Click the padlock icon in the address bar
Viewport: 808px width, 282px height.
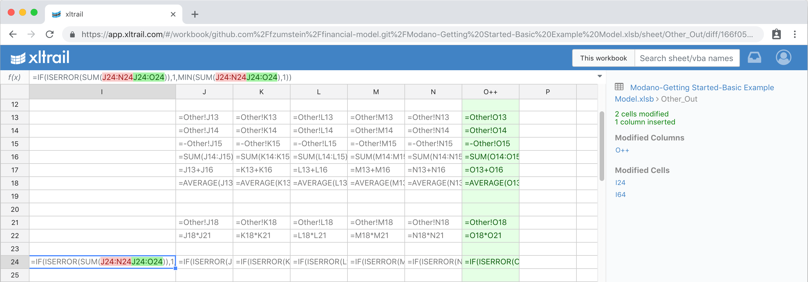pyautogui.click(x=72, y=34)
